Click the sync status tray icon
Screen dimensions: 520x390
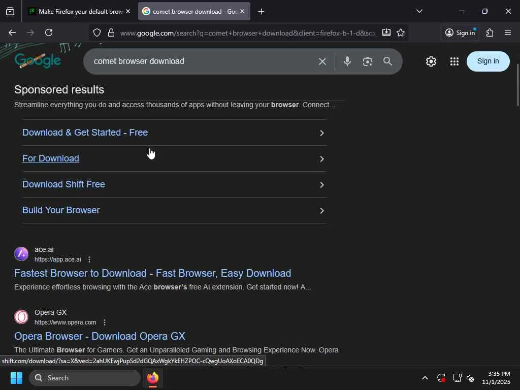pyautogui.click(x=441, y=378)
